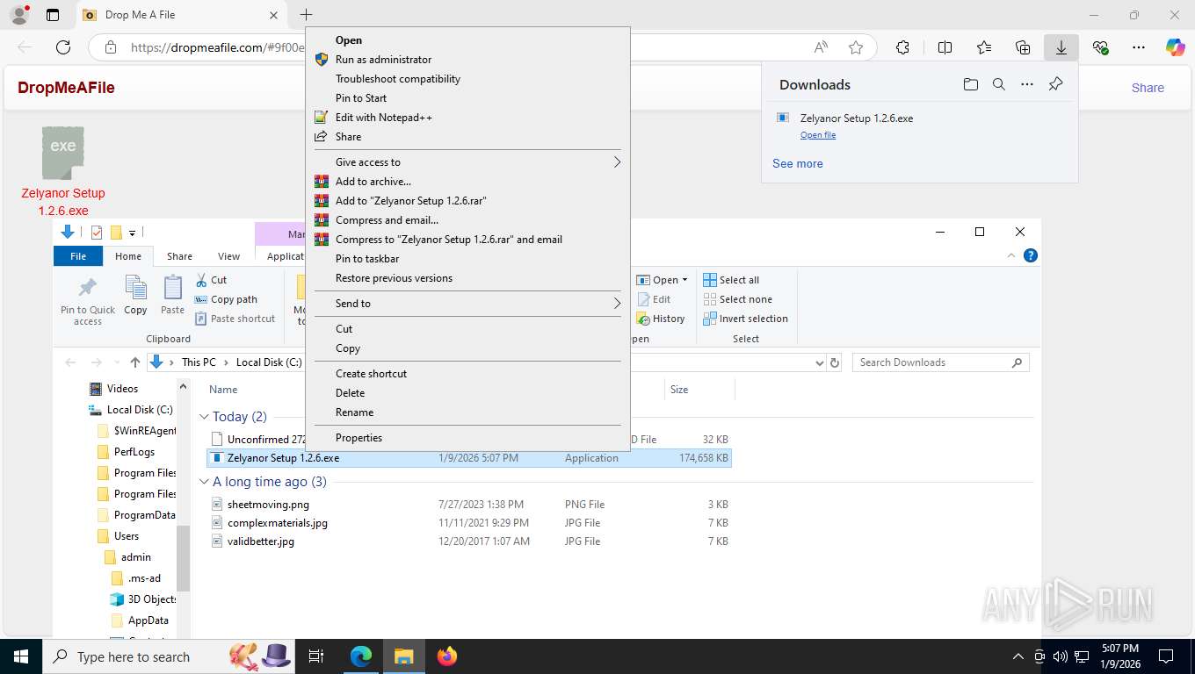
Task: Click the search downloads magnifier icon
Action: [x=998, y=84]
